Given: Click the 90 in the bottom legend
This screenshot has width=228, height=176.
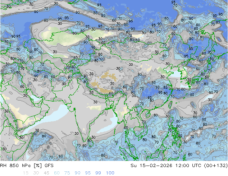Looking at the screenshot, I should 77,173.
